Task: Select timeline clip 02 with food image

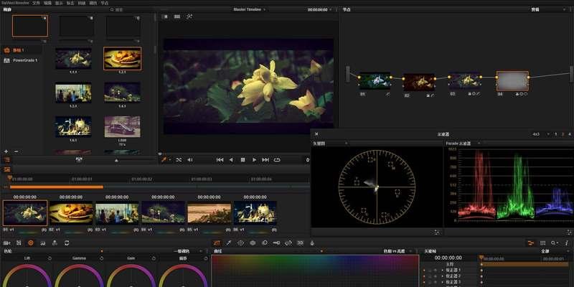Action: click(x=71, y=213)
